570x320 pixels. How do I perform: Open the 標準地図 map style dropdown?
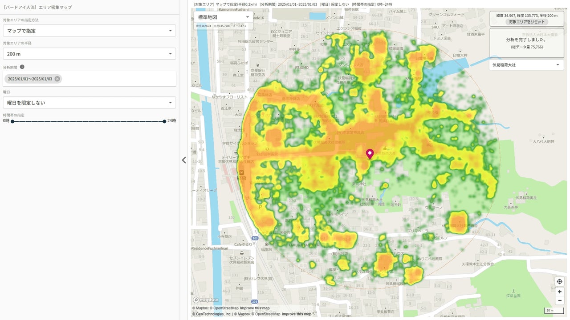pos(224,17)
